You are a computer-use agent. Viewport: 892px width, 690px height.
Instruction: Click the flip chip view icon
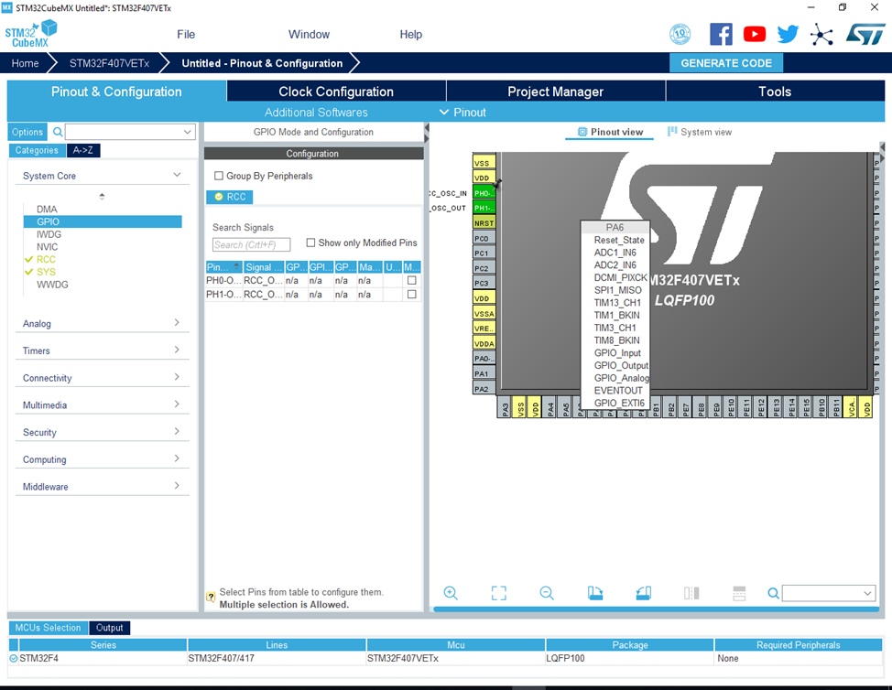point(691,593)
